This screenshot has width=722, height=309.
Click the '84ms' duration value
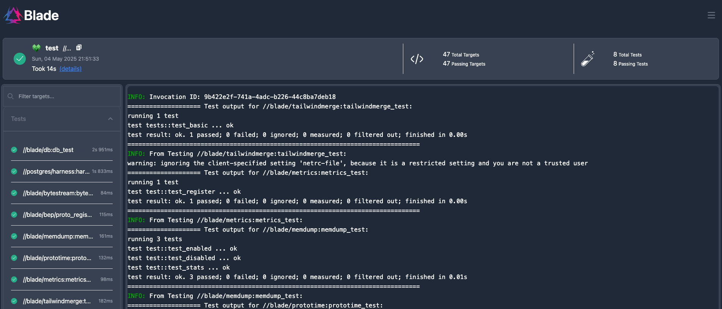(107, 193)
